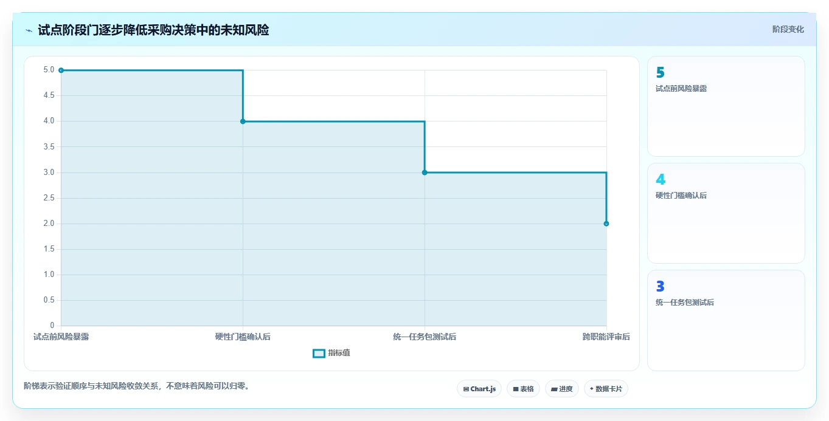Click the y-axis value 0
This screenshot has height=421, width=829.
coord(52,326)
